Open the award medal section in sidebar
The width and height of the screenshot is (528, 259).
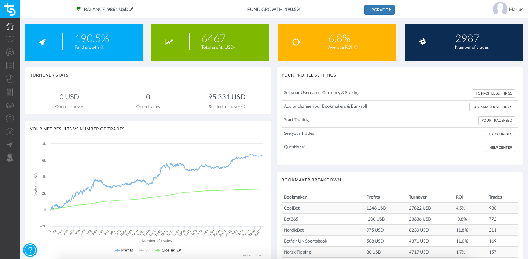pyautogui.click(x=10, y=158)
